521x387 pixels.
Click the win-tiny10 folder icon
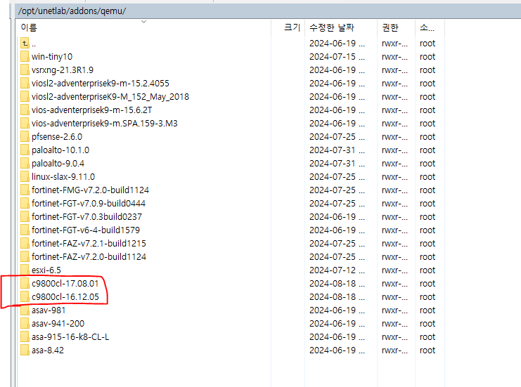pos(25,56)
